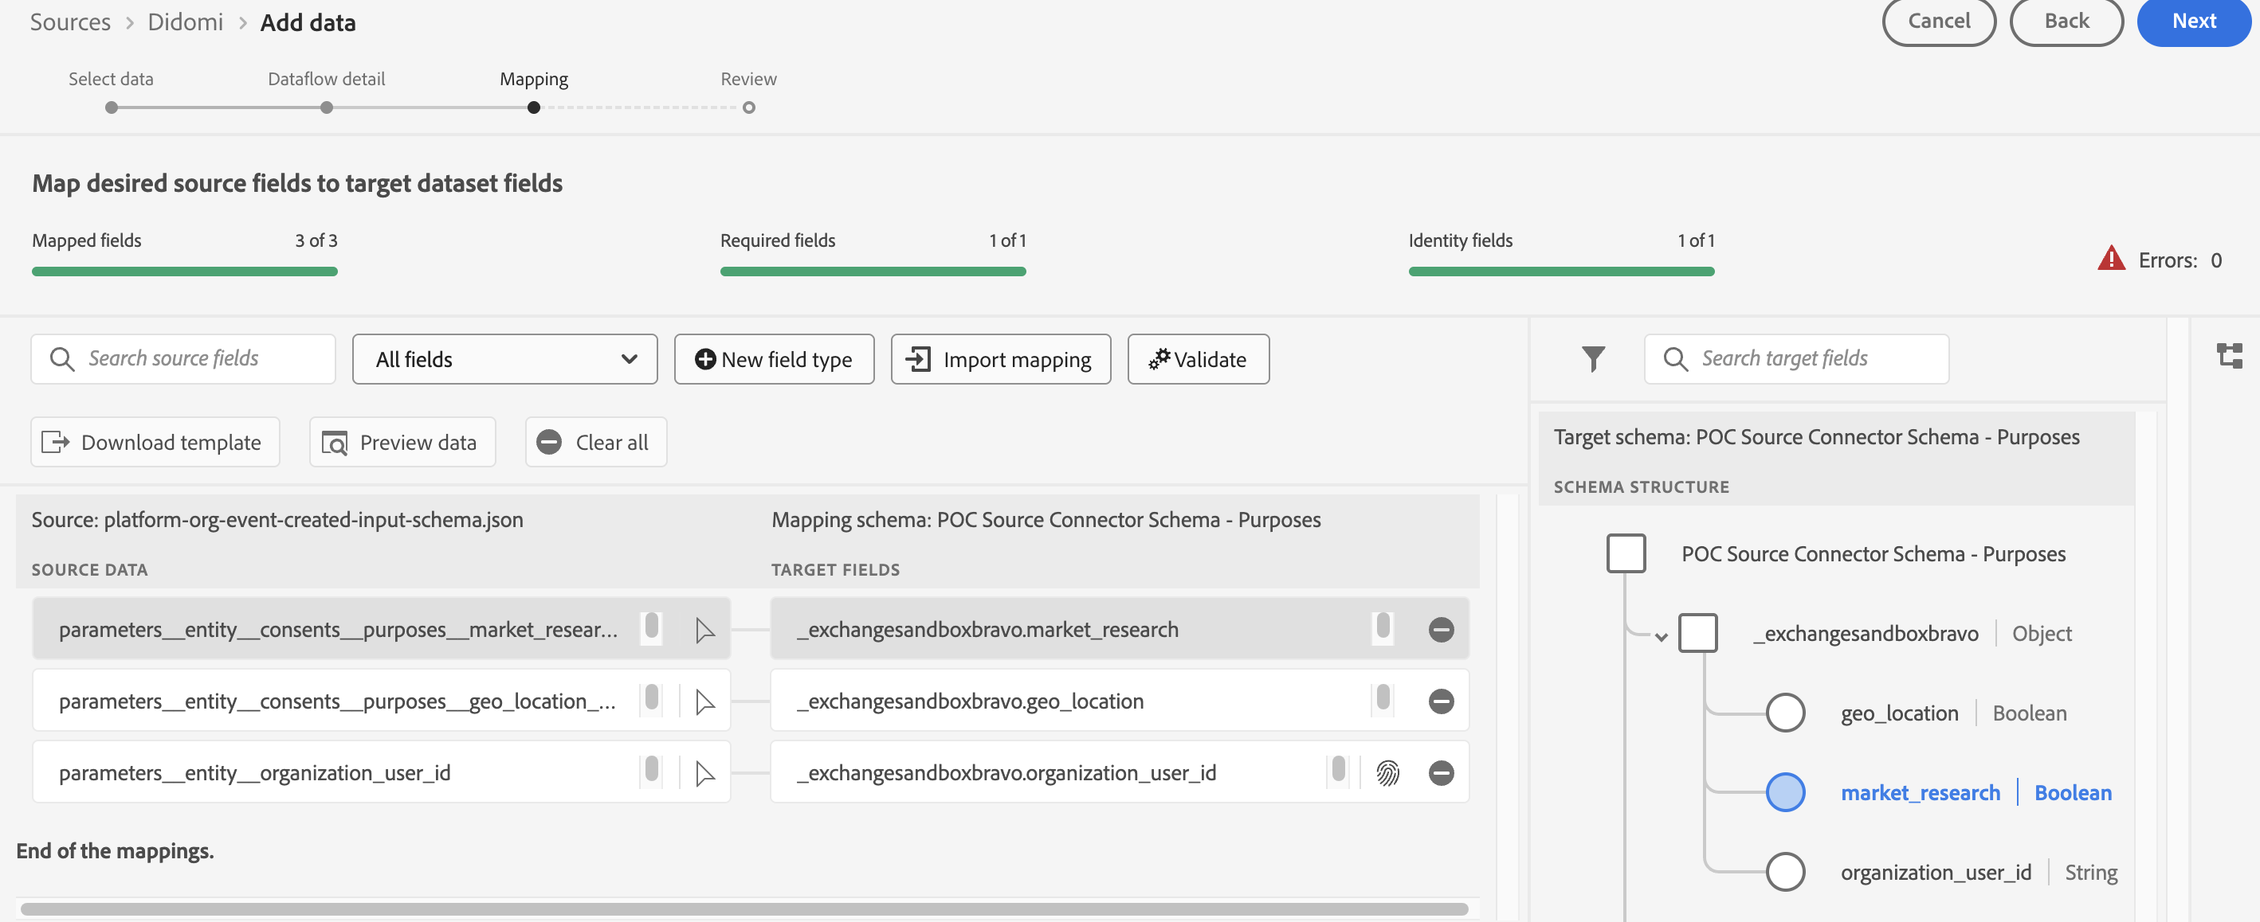Viewport: 2260px width, 922px height.
Task: Remove the market_research mapping row
Action: [x=1441, y=629]
